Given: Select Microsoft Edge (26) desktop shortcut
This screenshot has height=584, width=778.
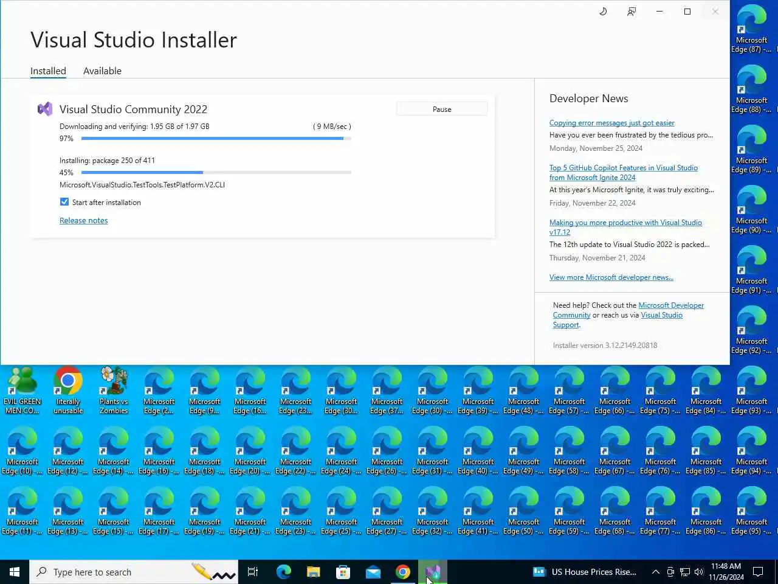Looking at the screenshot, I should [387, 451].
